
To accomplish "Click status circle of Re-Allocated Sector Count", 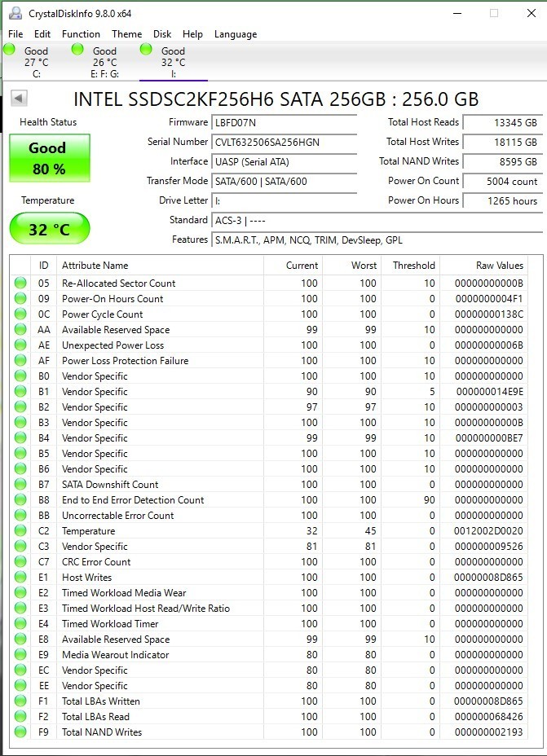I will pyautogui.click(x=20, y=283).
